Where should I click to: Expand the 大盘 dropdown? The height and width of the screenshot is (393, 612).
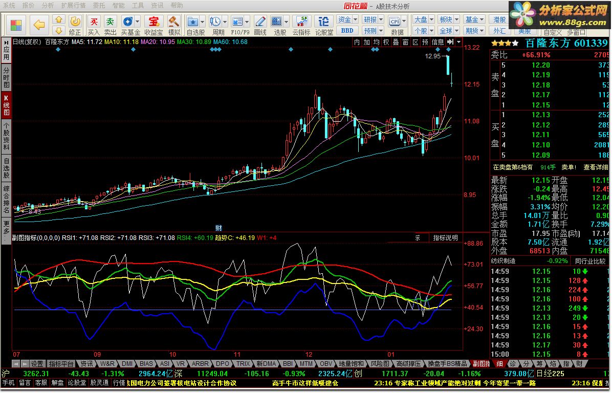click(x=431, y=19)
